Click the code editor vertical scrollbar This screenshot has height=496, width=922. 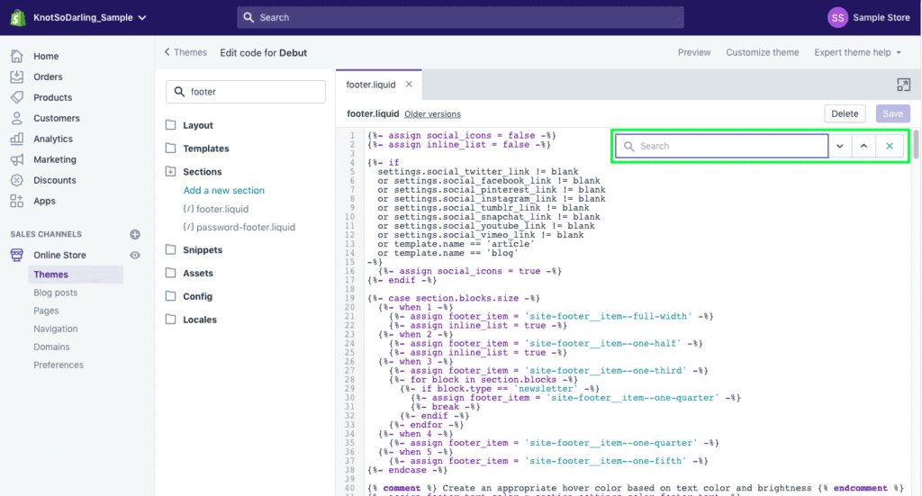915,145
